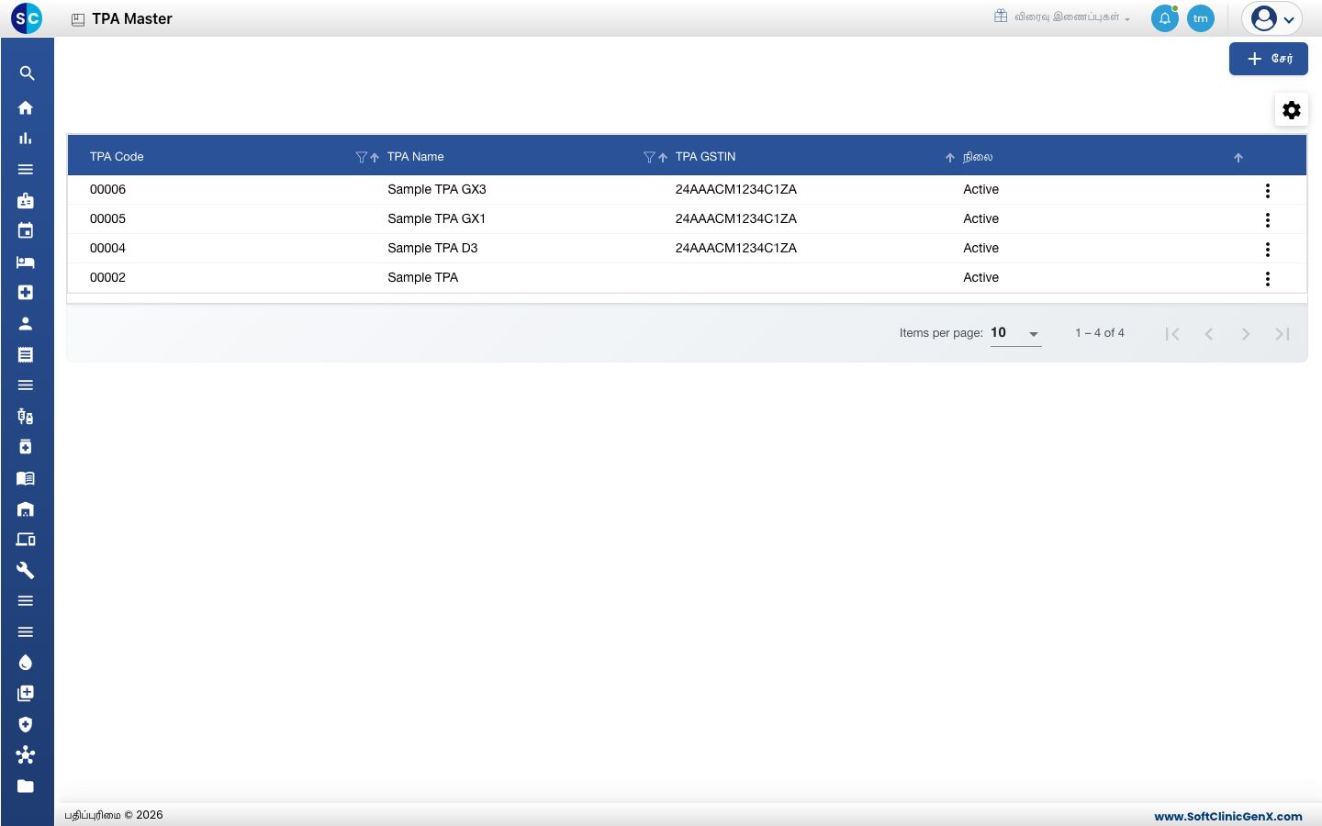Open the table settings gear icon
This screenshot has width=1322, height=826.
(x=1292, y=110)
